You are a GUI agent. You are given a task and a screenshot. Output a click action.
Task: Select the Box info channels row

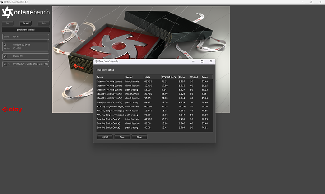(154, 119)
